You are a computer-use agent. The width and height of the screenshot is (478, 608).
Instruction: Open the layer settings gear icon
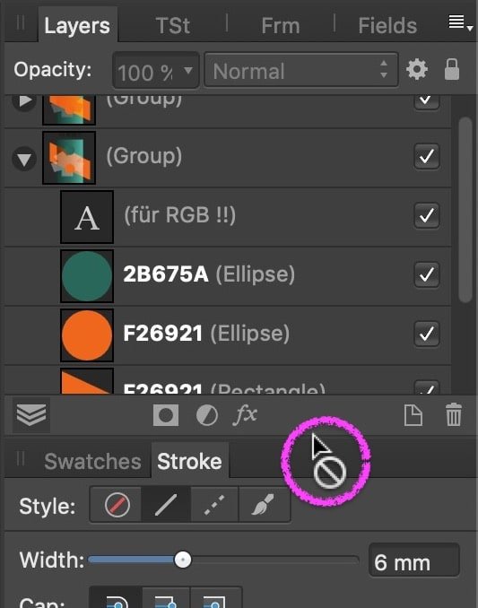click(417, 70)
